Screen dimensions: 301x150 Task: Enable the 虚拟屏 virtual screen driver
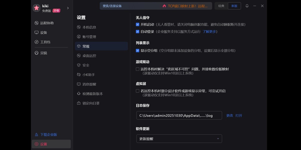click(137, 91)
